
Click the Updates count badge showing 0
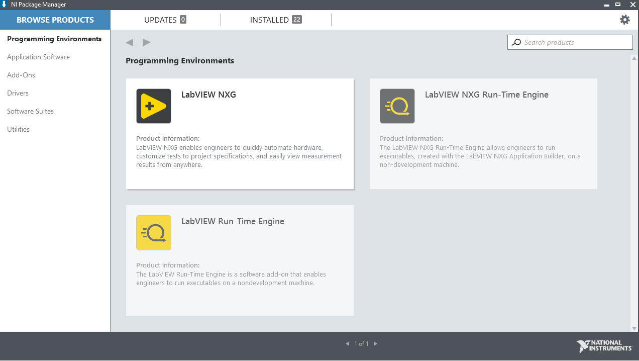(183, 20)
